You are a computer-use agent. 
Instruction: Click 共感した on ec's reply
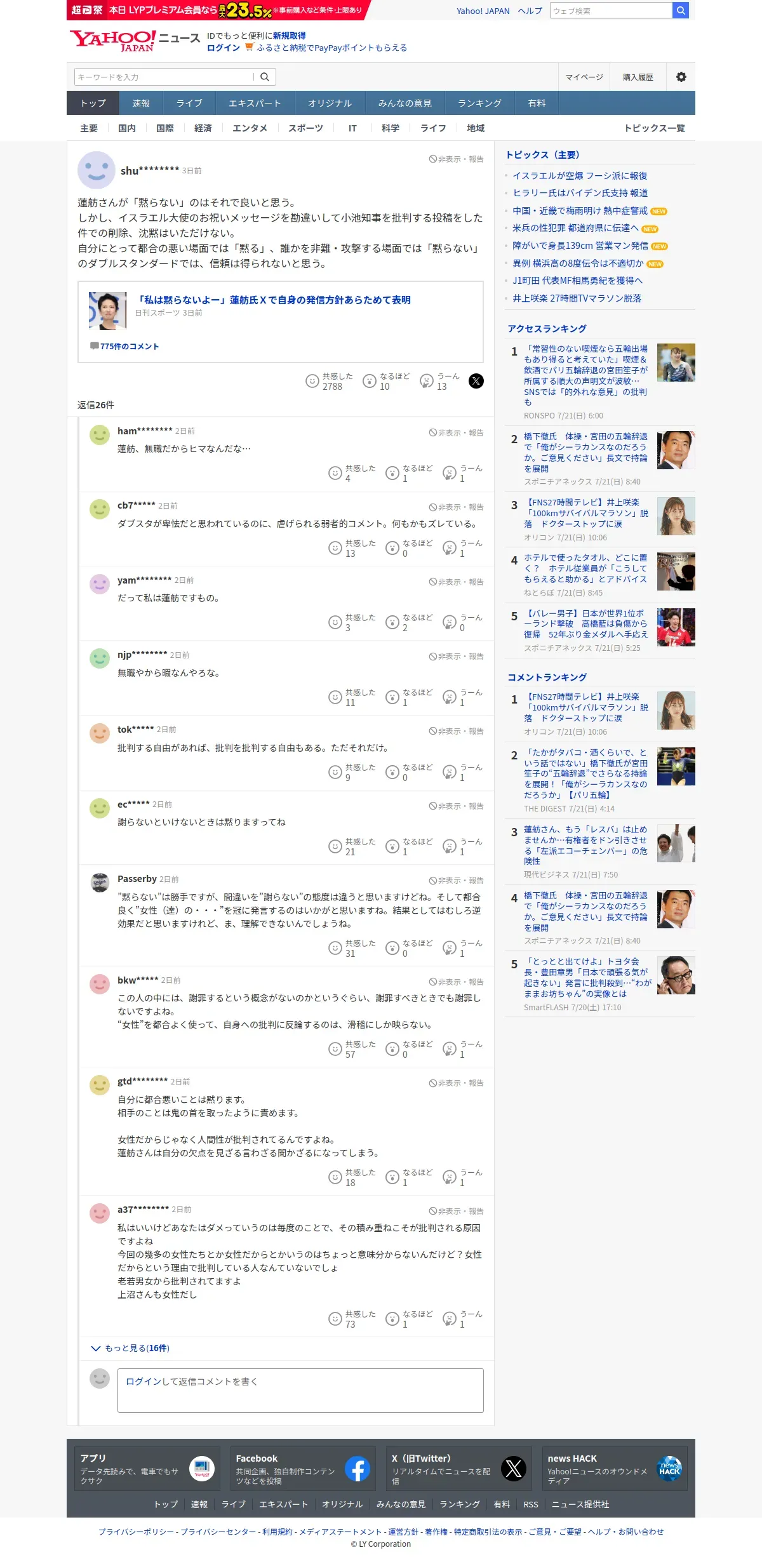coord(335,846)
